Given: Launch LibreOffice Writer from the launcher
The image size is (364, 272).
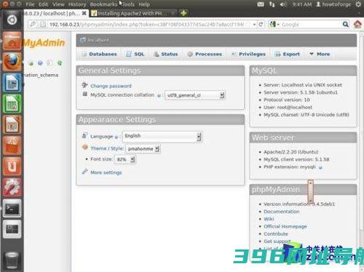Looking at the screenshot, I should pyautogui.click(x=12, y=83).
